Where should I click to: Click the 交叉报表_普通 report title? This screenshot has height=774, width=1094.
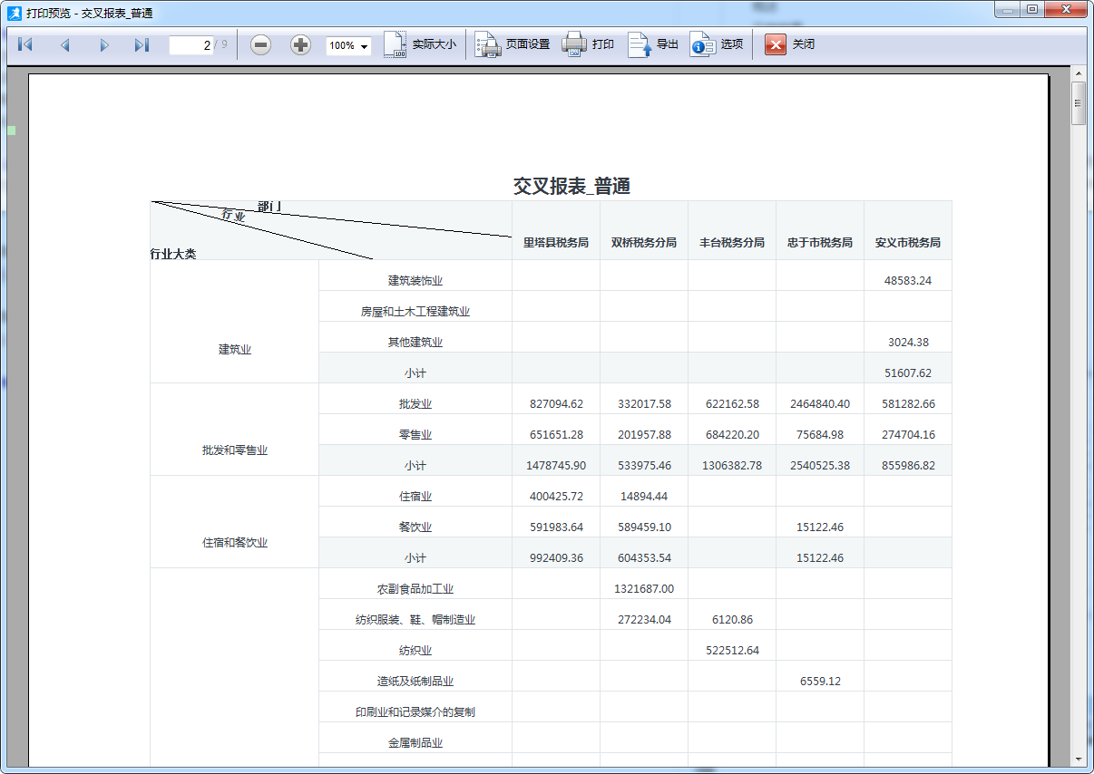pyautogui.click(x=571, y=187)
